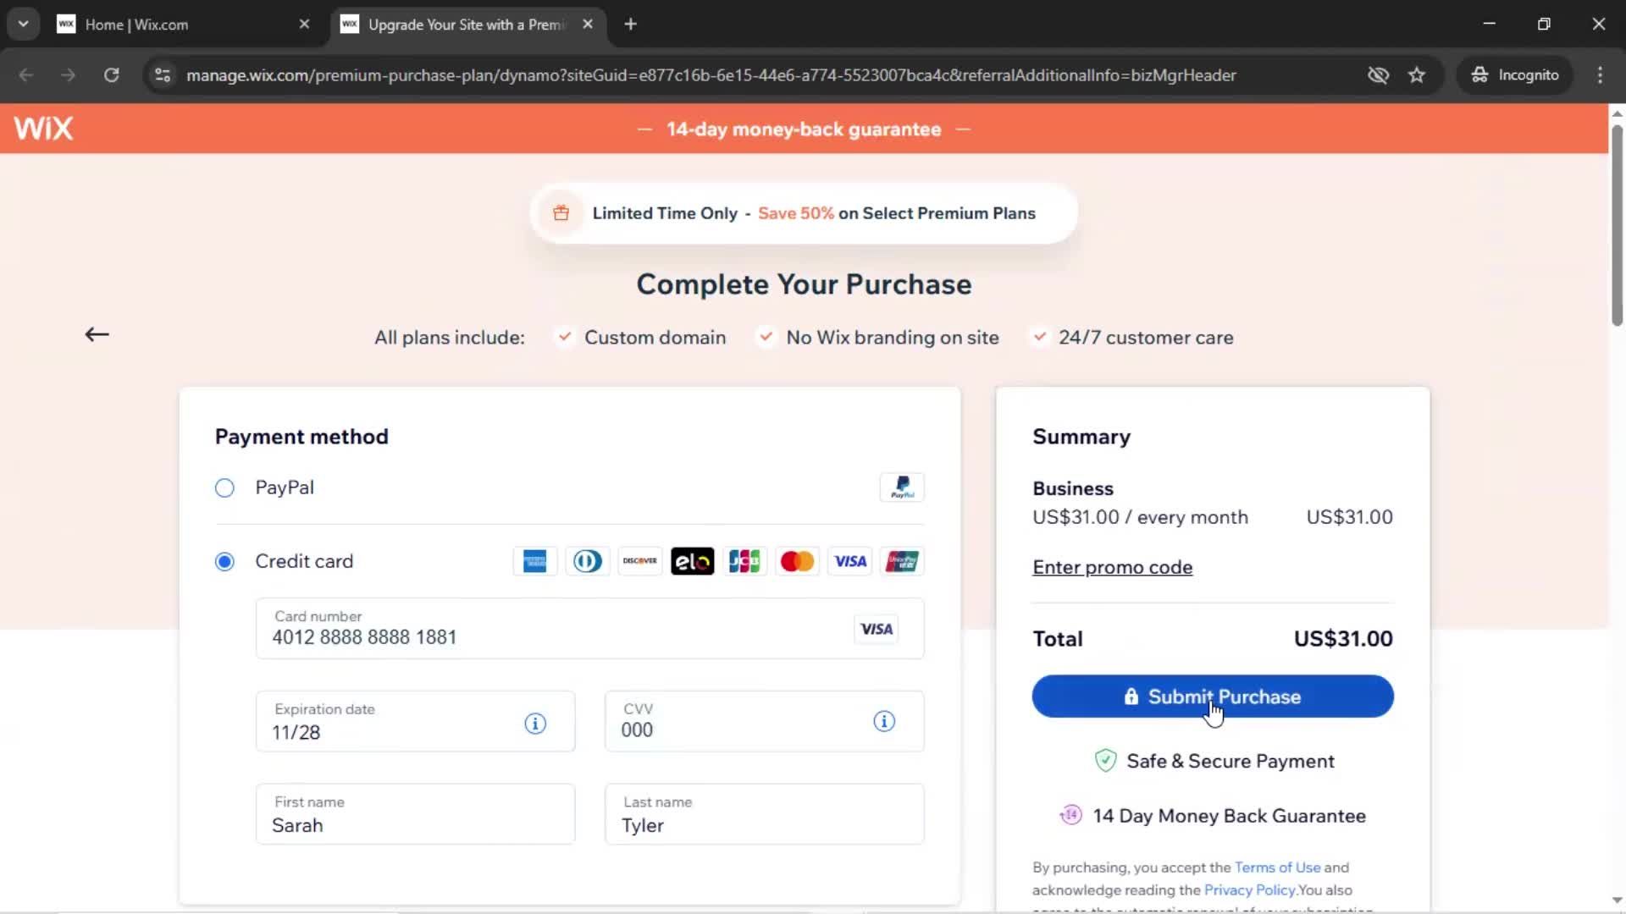Viewport: 1626px width, 914px height.
Task: Click the Diners Club card icon
Action: click(587, 561)
